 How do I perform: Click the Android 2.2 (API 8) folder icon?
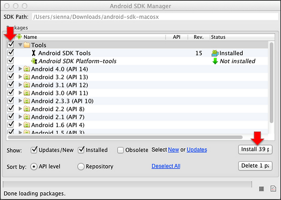pos(27,109)
